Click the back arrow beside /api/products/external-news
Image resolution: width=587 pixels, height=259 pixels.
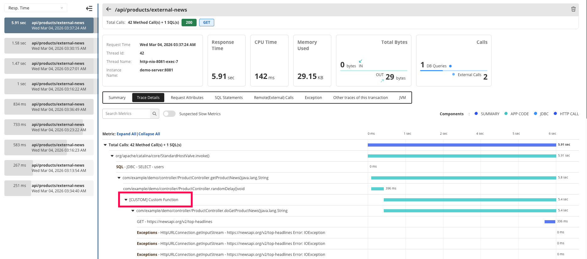pos(109,9)
